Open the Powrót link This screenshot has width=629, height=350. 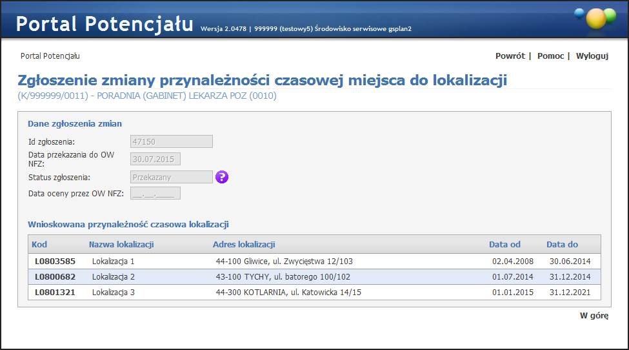coord(510,56)
